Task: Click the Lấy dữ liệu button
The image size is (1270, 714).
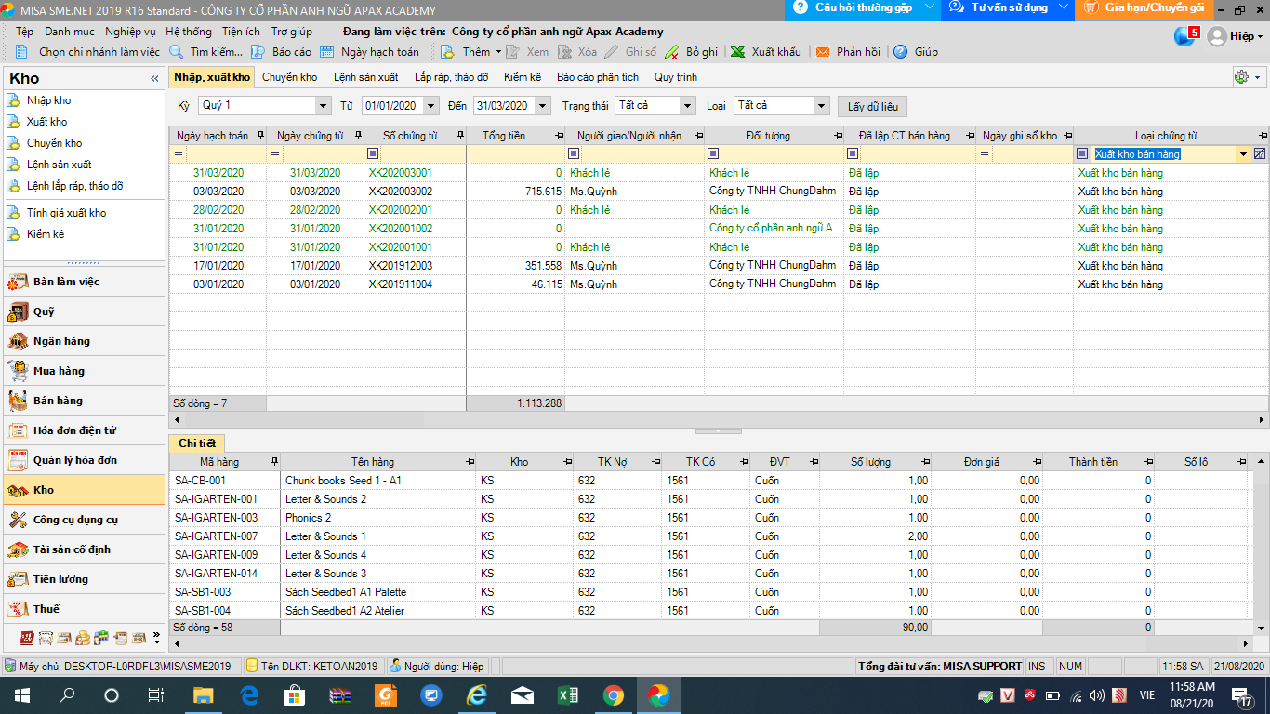Action: [x=871, y=106]
